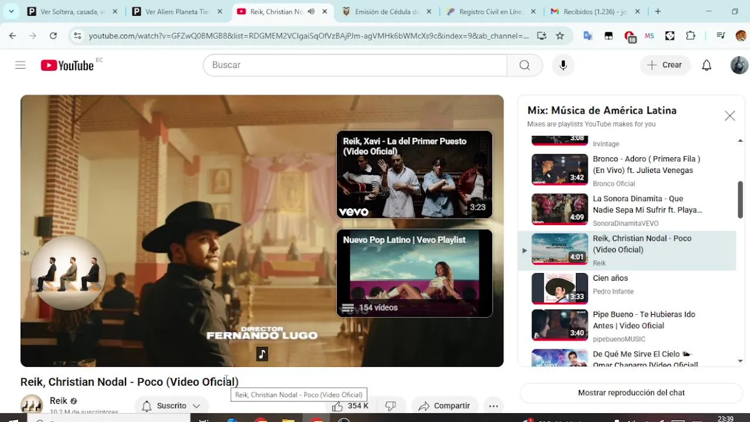Like the video with 354 K likes
Viewport: 750px width, 422px height.
click(x=350, y=406)
